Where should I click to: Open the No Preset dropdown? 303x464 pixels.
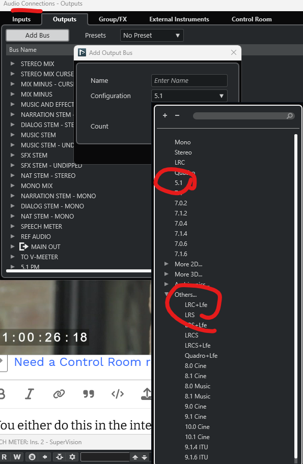click(x=152, y=35)
